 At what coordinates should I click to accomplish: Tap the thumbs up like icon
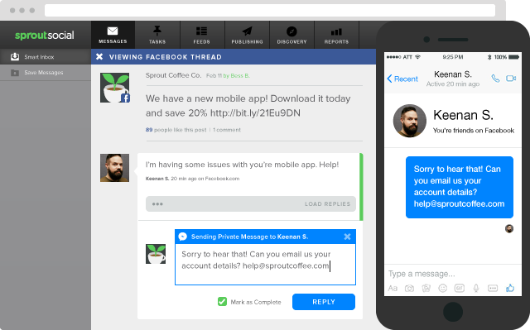510,288
